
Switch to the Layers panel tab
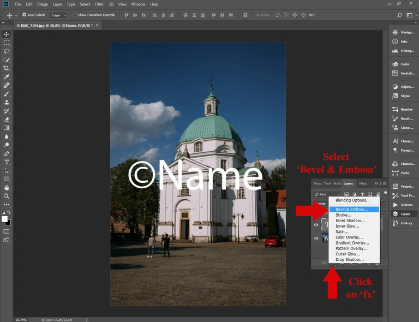(x=348, y=183)
